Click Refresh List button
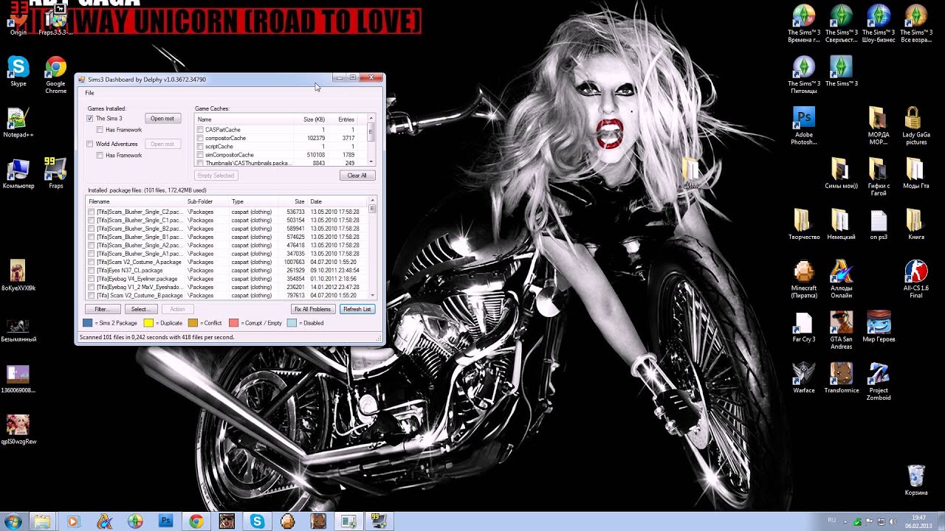The width and height of the screenshot is (945, 531). [357, 309]
